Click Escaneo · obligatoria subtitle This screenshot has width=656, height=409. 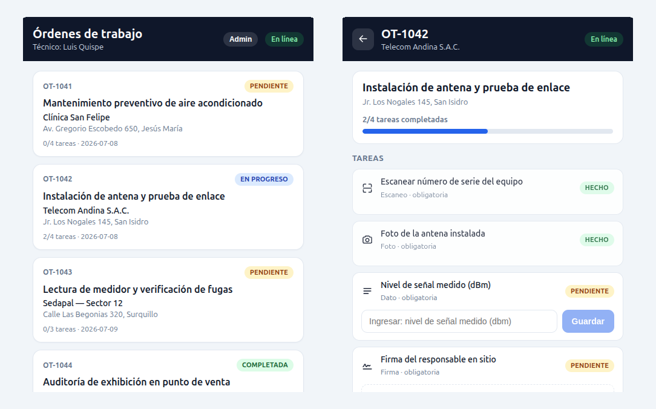pyautogui.click(x=414, y=195)
